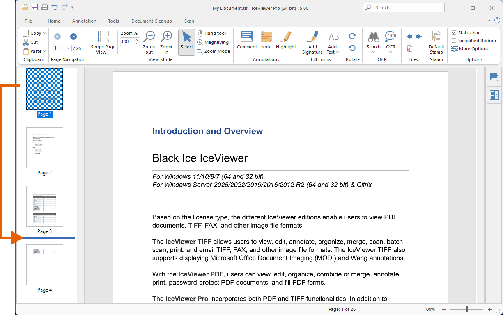Click the plus button on zoom slider
This screenshot has height=315, width=503.
490,309
